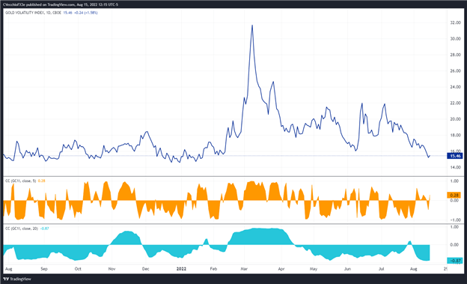Select the 'CC (GC1!, close, 5)' indicator legend
The width and height of the screenshot is (467, 284).
(x=21, y=181)
